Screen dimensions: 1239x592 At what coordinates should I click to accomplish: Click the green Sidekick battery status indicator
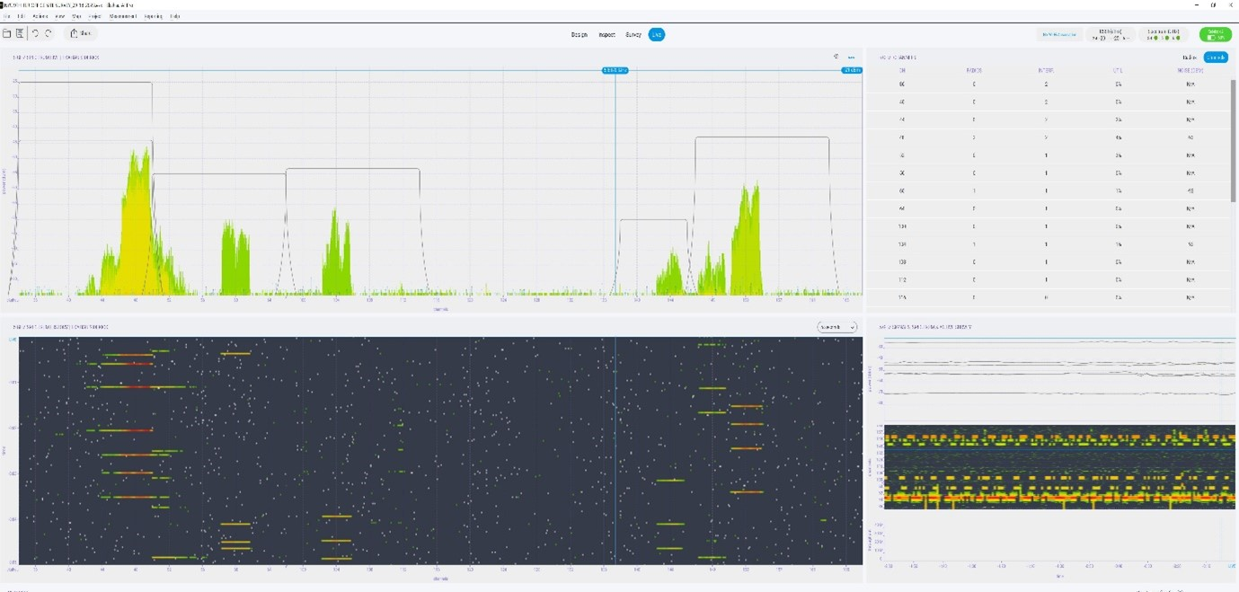(x=1215, y=34)
